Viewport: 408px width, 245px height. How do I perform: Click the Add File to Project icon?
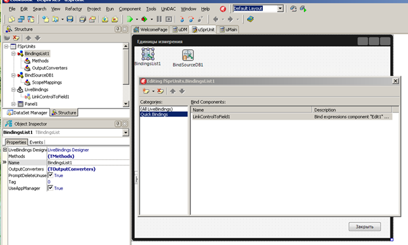(105, 19)
